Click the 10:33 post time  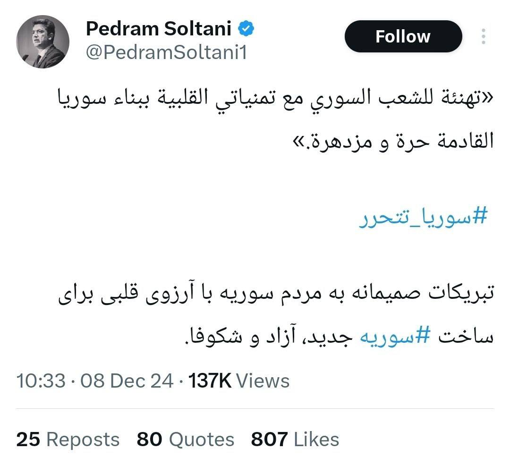41,381
